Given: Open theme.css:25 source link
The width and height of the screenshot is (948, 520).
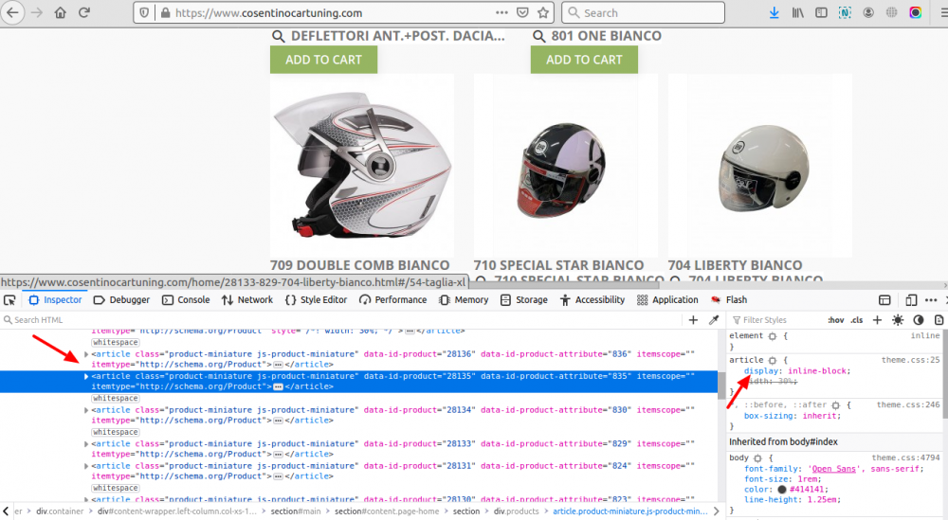Looking at the screenshot, I should click(x=910, y=360).
